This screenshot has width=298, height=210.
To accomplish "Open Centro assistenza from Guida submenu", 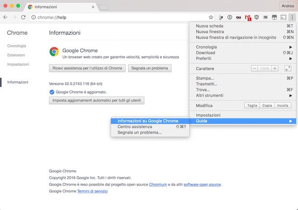I will 150,127.
